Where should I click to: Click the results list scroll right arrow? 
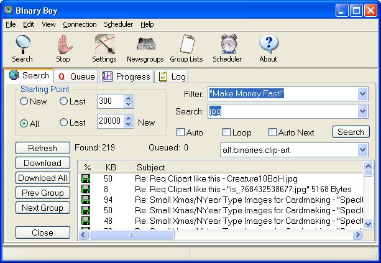click(x=357, y=234)
